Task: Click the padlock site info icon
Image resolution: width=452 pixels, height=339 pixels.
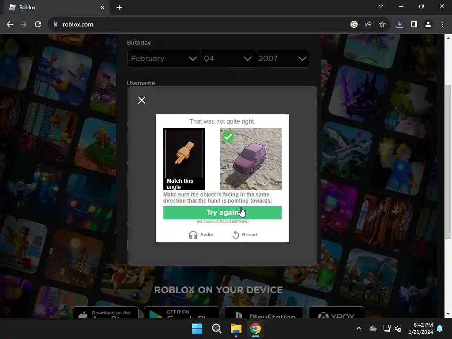Action: (55, 25)
